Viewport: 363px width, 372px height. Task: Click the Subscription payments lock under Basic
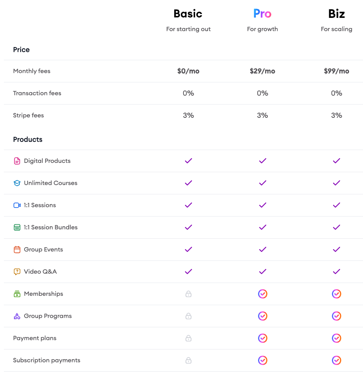188,360
